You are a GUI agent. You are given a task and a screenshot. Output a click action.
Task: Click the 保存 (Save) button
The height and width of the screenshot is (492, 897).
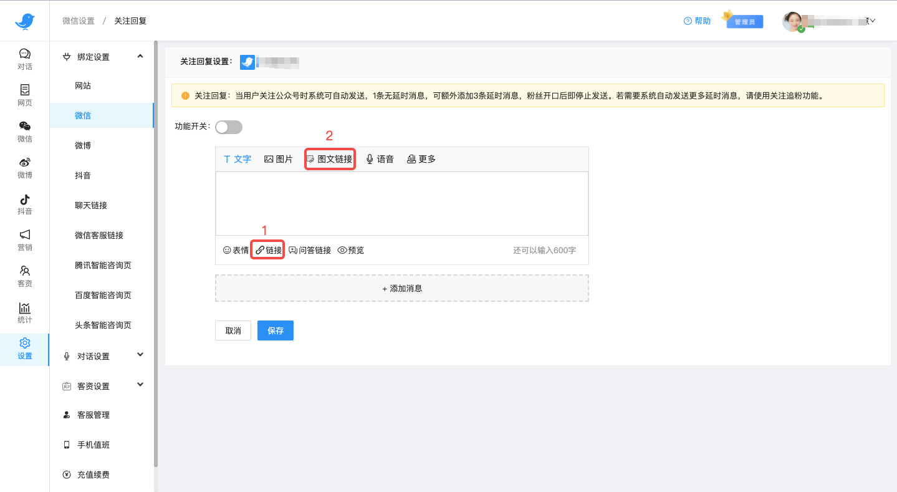(275, 330)
